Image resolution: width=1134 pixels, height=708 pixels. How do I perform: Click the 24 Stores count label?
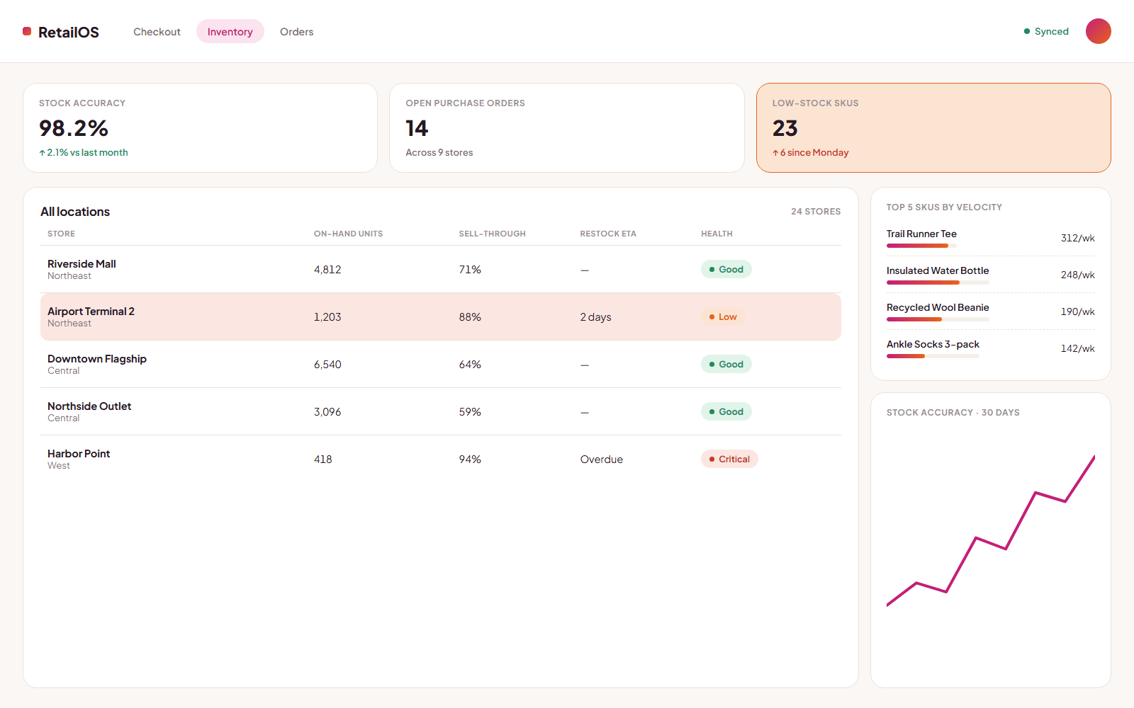tap(816, 211)
